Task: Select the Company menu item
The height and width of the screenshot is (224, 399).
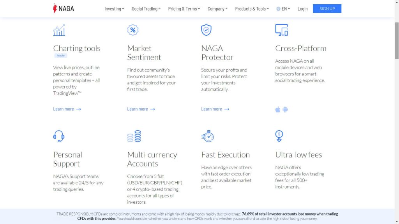Action: [217, 8]
